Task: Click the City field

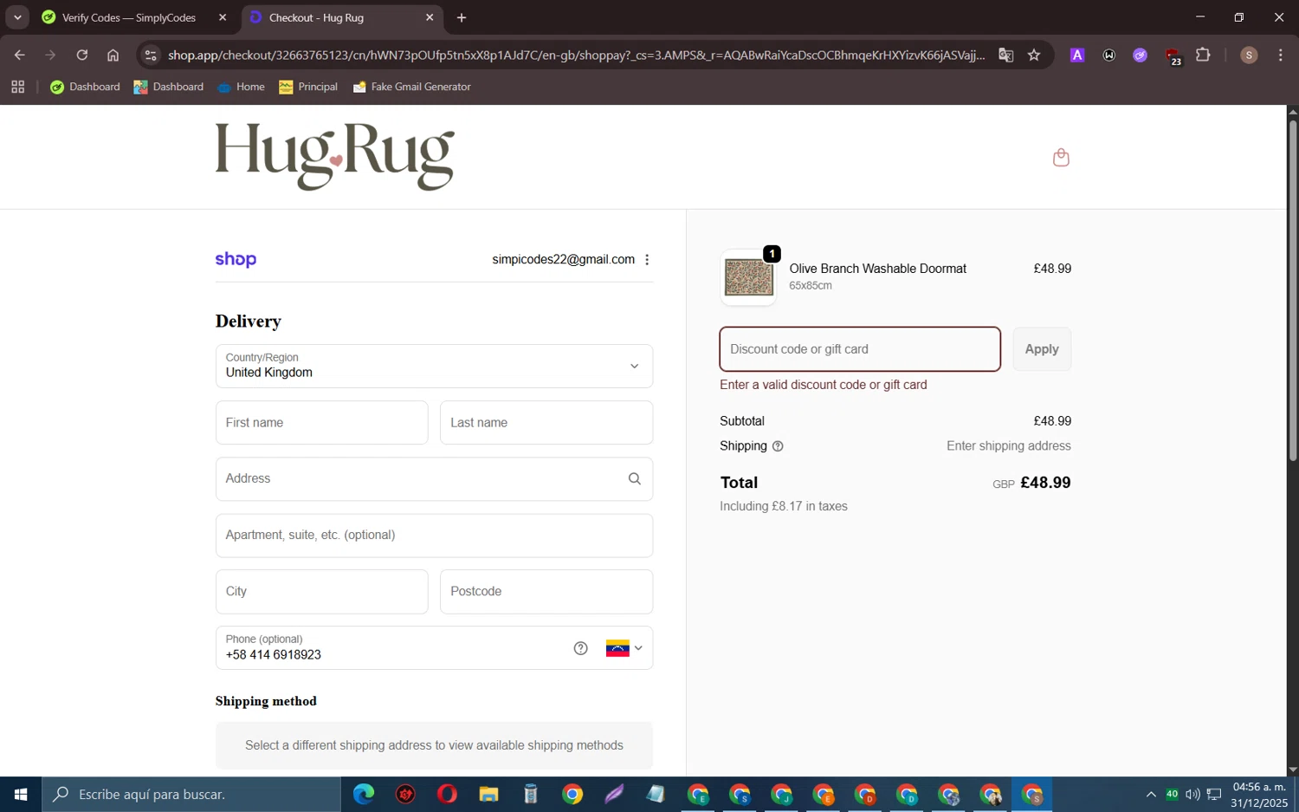Action: tap(321, 591)
